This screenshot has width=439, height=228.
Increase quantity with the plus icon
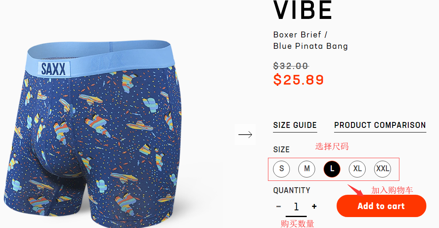pyautogui.click(x=314, y=207)
